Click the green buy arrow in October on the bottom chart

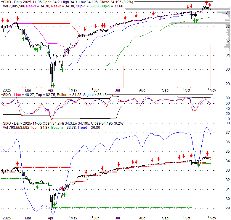tap(199, 165)
